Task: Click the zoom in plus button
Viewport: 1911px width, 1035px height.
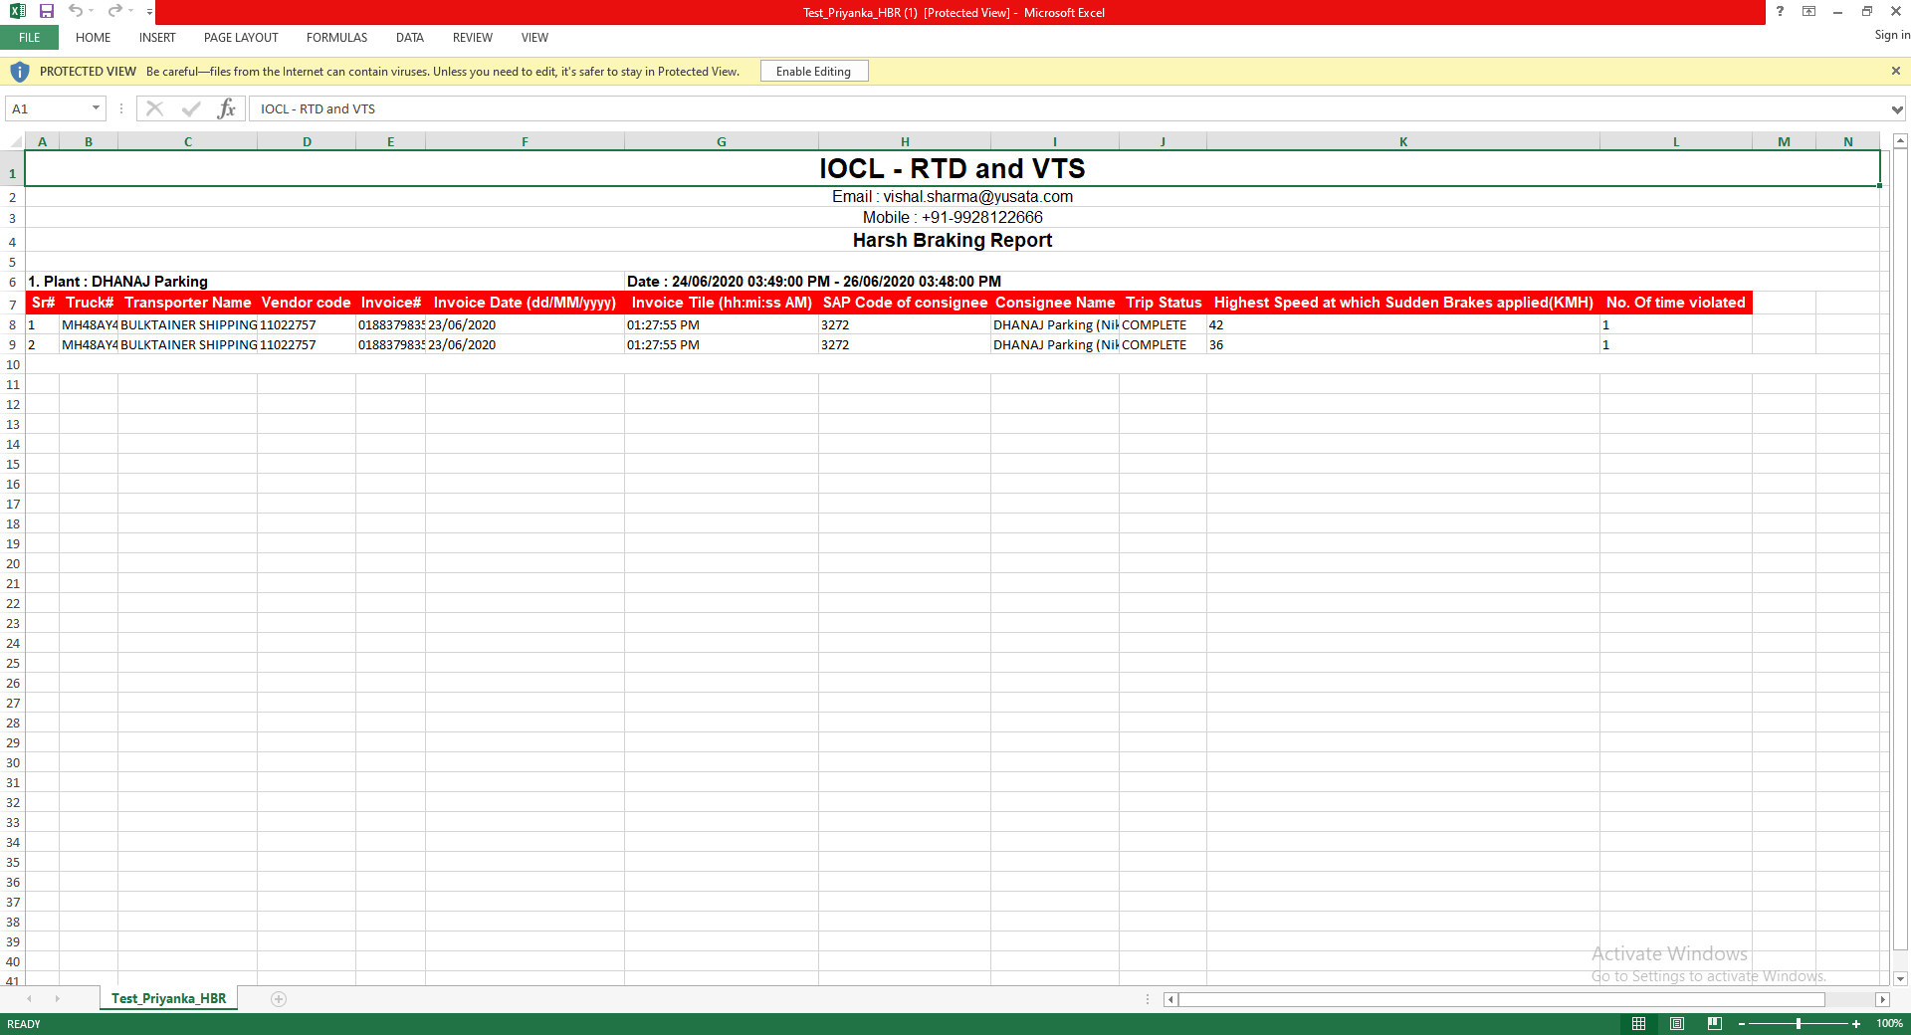Action: [1856, 1024]
